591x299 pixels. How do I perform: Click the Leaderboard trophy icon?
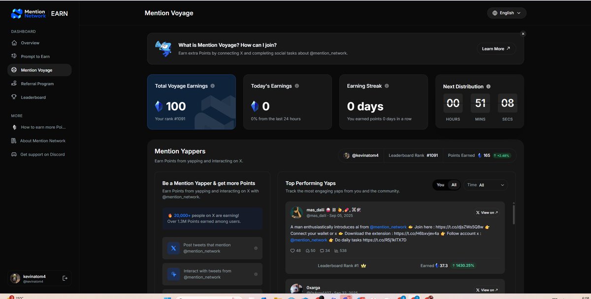coord(14,97)
